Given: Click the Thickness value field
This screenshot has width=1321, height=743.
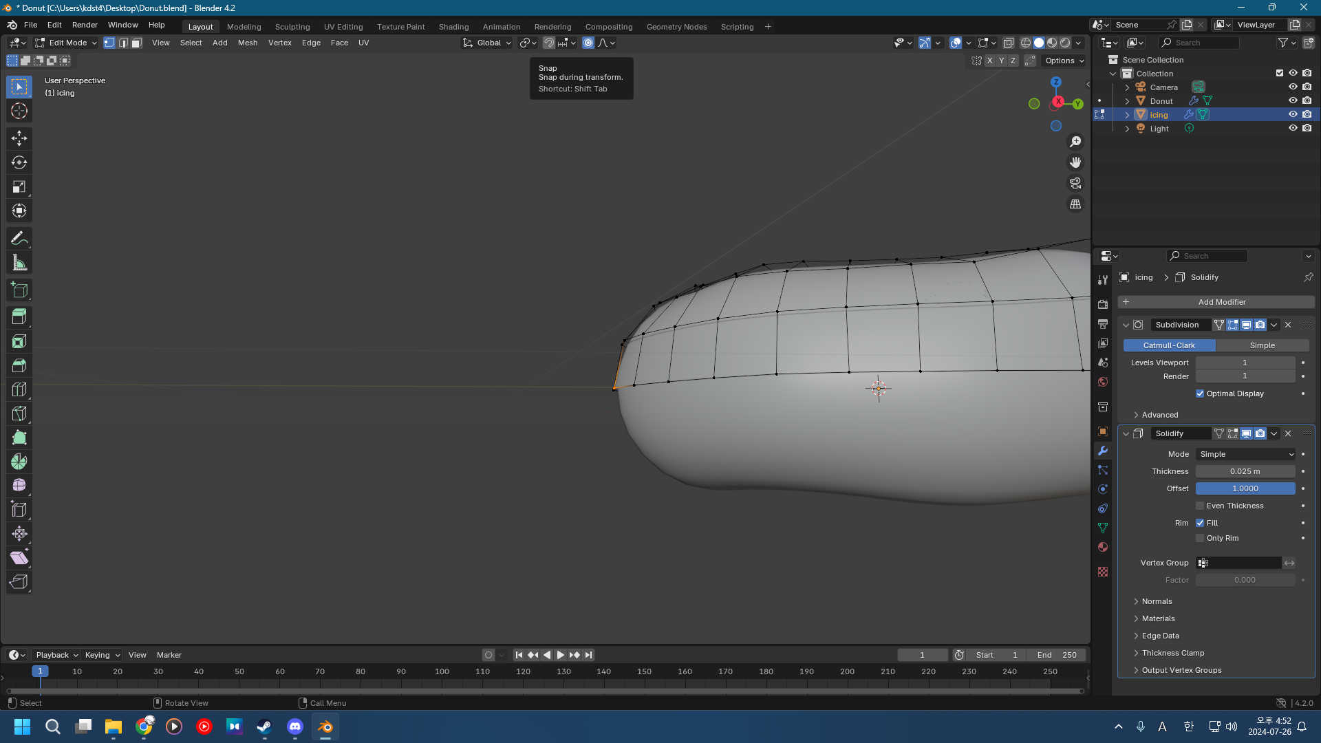Looking at the screenshot, I should point(1245,471).
